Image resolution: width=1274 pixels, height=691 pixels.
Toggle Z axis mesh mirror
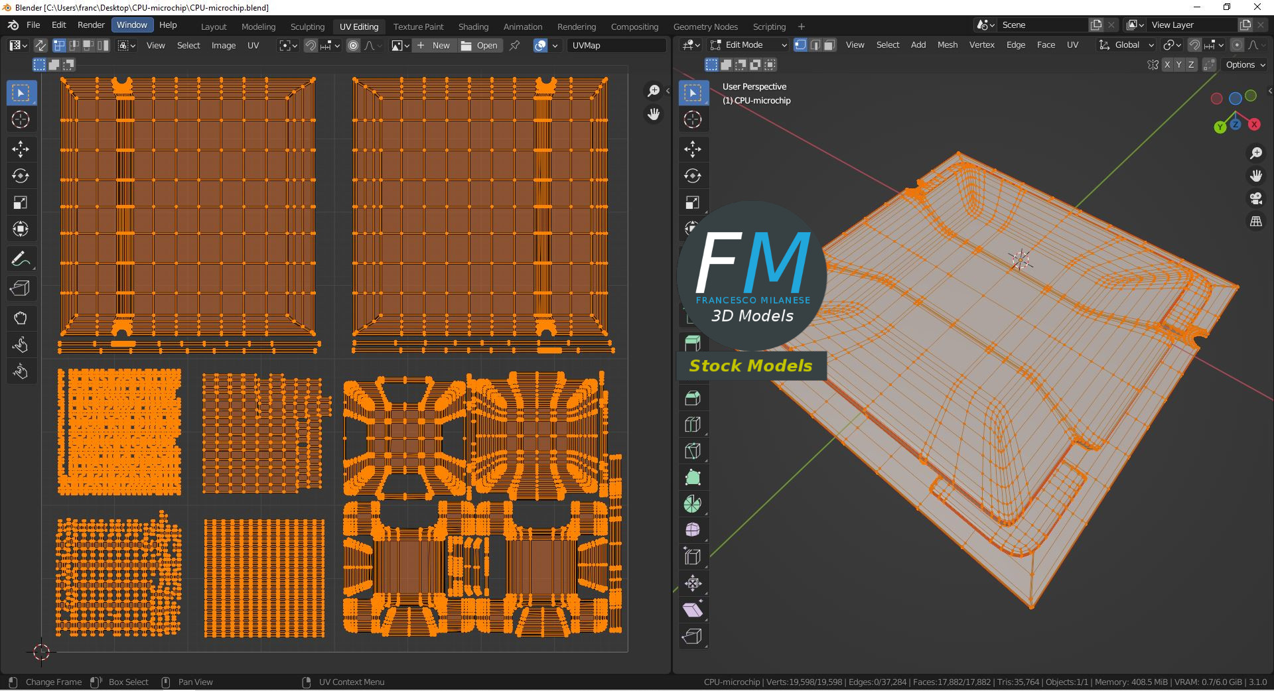1191,64
